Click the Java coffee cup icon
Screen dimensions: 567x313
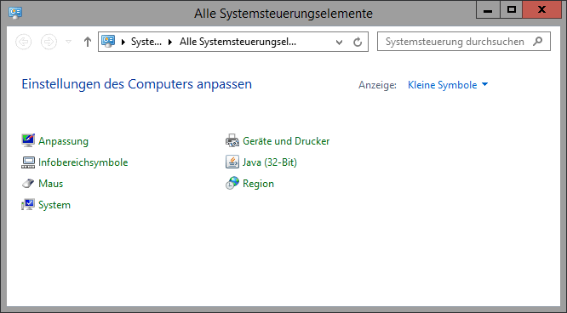(232, 162)
